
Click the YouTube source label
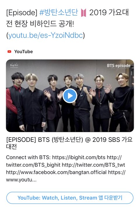click(x=24, y=52)
